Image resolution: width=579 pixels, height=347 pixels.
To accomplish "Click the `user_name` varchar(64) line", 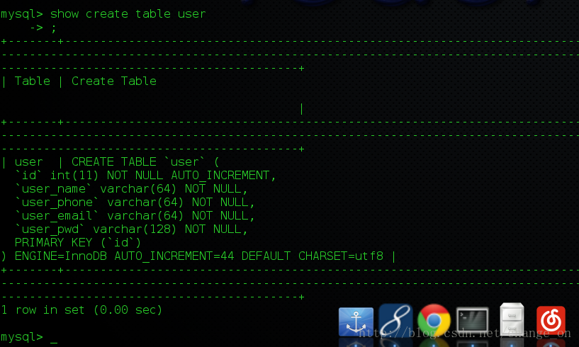I will point(131,189).
